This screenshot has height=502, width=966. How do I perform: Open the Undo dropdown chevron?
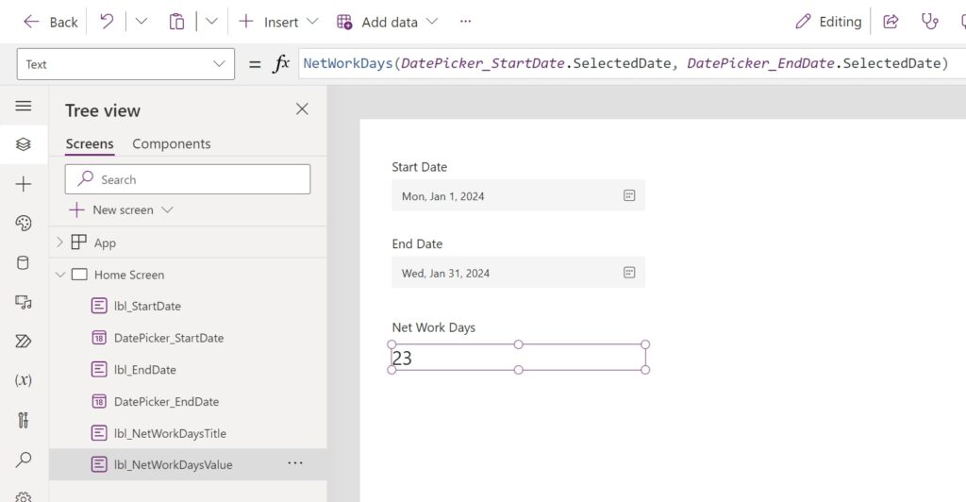pyautogui.click(x=142, y=22)
